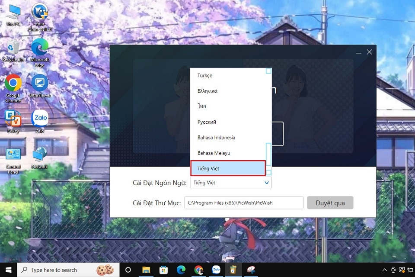Open Chrome from the taskbar
Viewport: 415px width, 277px height.
pyautogui.click(x=198, y=270)
